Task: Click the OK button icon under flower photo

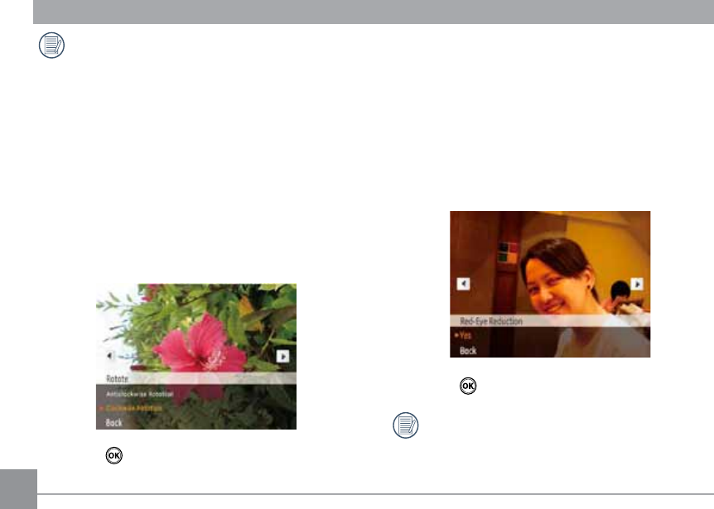Action: (113, 455)
